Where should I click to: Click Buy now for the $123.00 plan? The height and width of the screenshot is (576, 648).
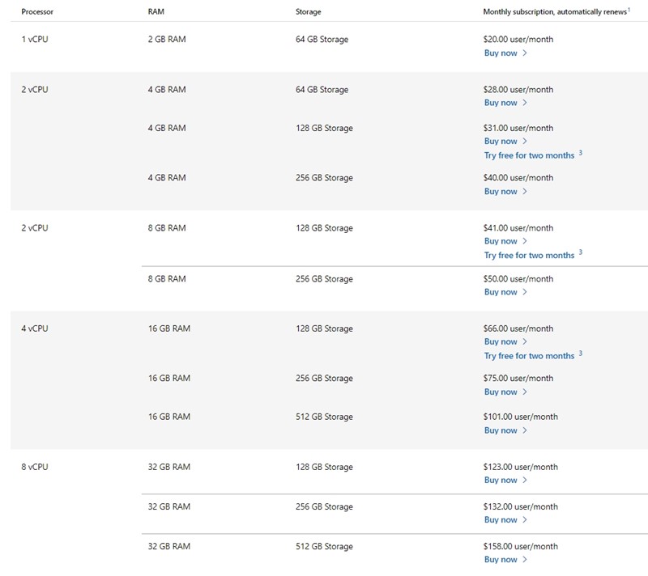tap(501, 481)
